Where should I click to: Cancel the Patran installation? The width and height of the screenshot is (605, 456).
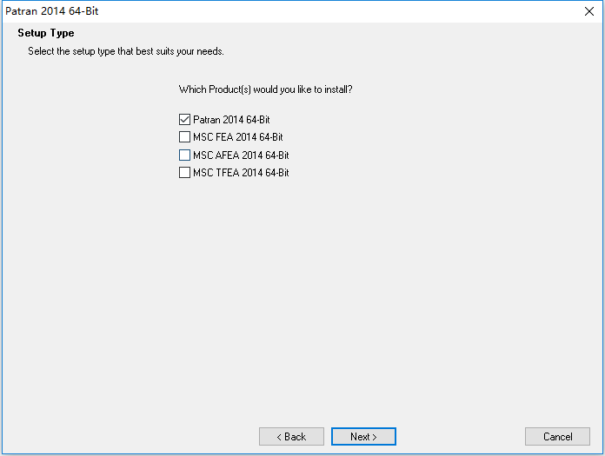coord(557,436)
